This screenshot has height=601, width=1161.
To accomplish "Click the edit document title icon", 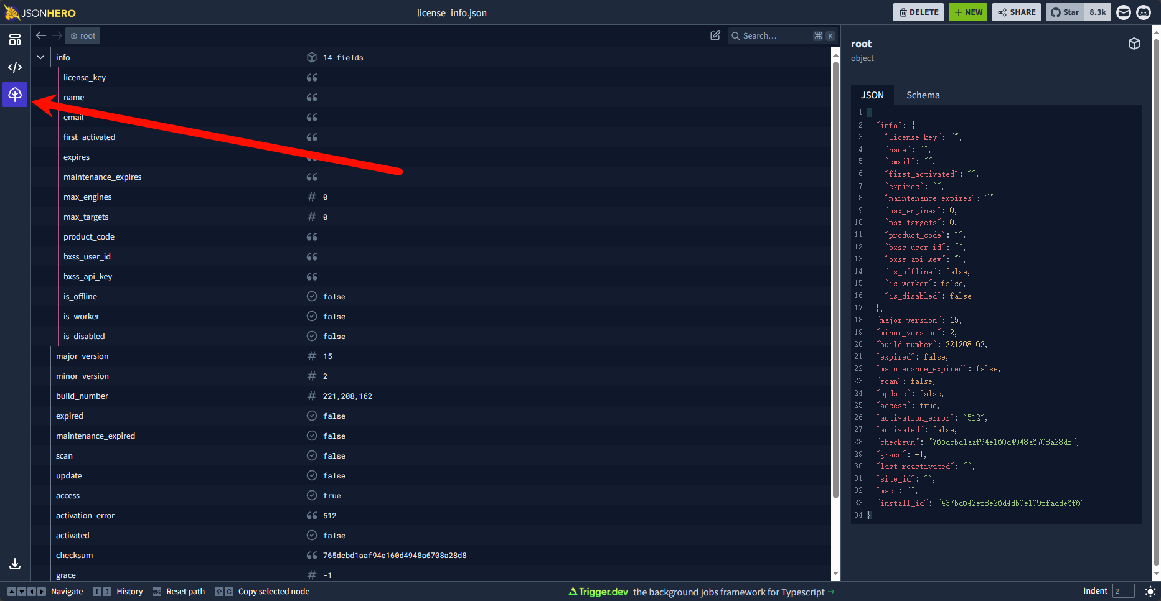I will coord(715,36).
